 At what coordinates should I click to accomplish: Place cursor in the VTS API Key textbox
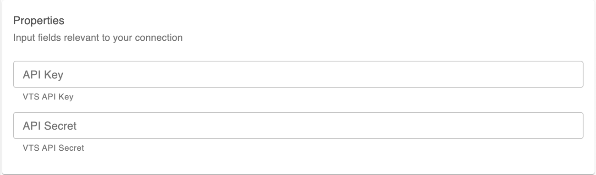click(298, 74)
